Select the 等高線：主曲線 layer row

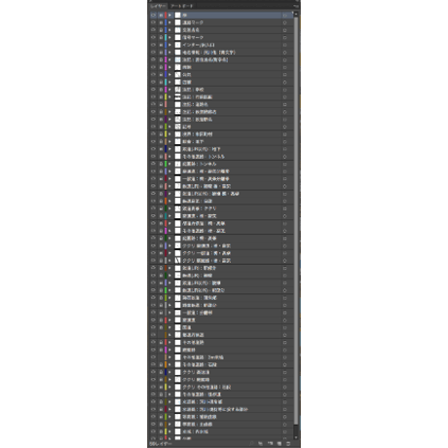coord(221,425)
